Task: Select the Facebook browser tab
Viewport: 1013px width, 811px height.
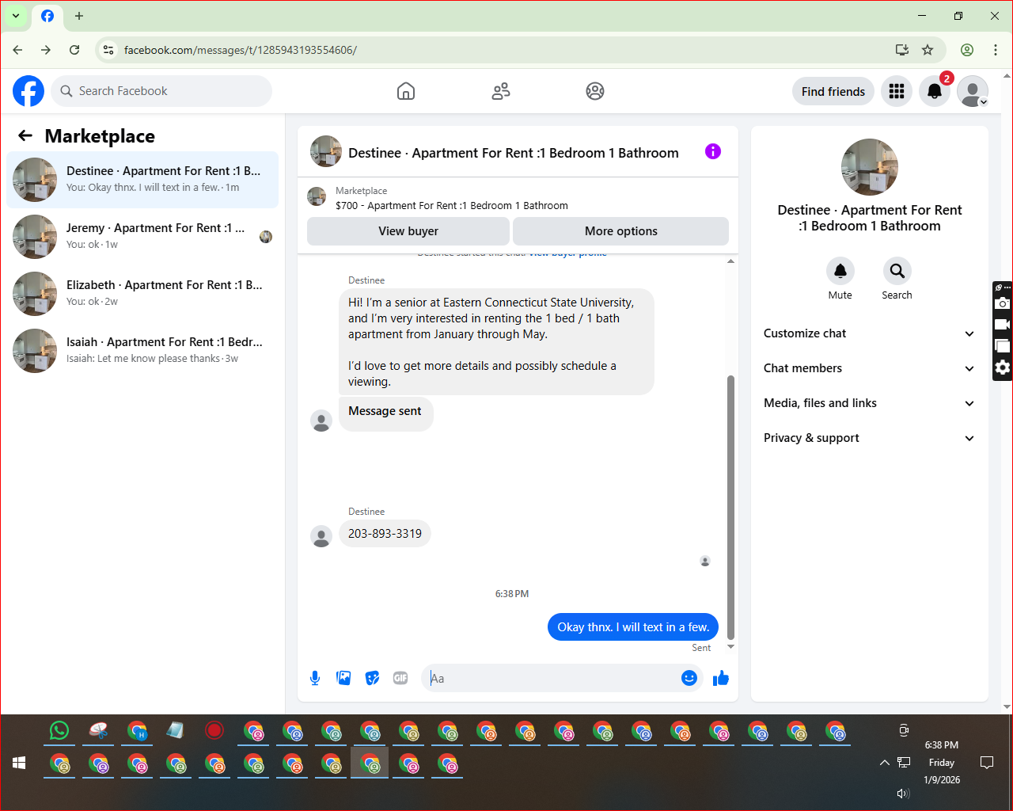Action: [x=47, y=16]
